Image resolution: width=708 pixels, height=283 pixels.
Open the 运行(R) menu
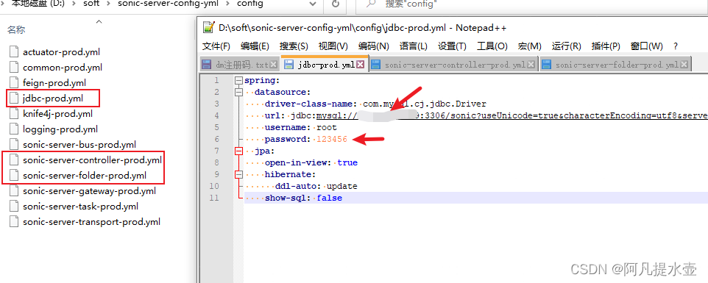[x=566, y=46]
